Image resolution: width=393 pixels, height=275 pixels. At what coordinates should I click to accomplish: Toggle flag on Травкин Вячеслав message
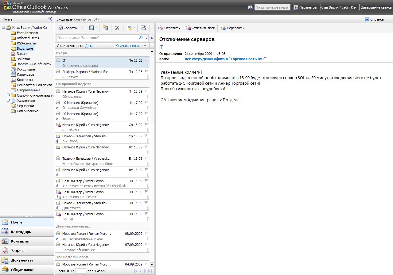tap(146, 159)
